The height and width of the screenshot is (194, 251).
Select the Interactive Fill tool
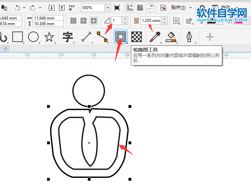[x=171, y=37]
